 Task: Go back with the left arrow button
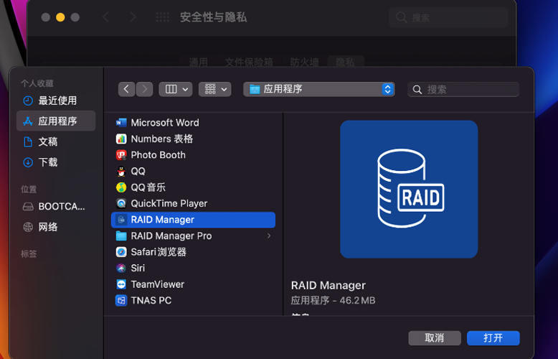(x=126, y=89)
